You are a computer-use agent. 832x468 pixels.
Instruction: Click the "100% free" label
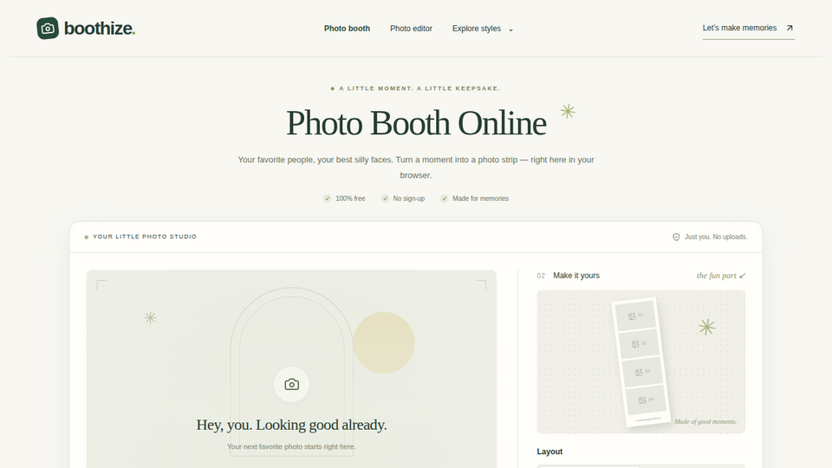click(350, 198)
